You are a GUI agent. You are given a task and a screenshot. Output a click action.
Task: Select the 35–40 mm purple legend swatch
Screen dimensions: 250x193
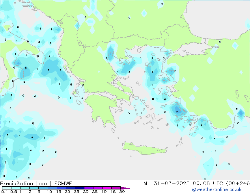click(98, 188)
